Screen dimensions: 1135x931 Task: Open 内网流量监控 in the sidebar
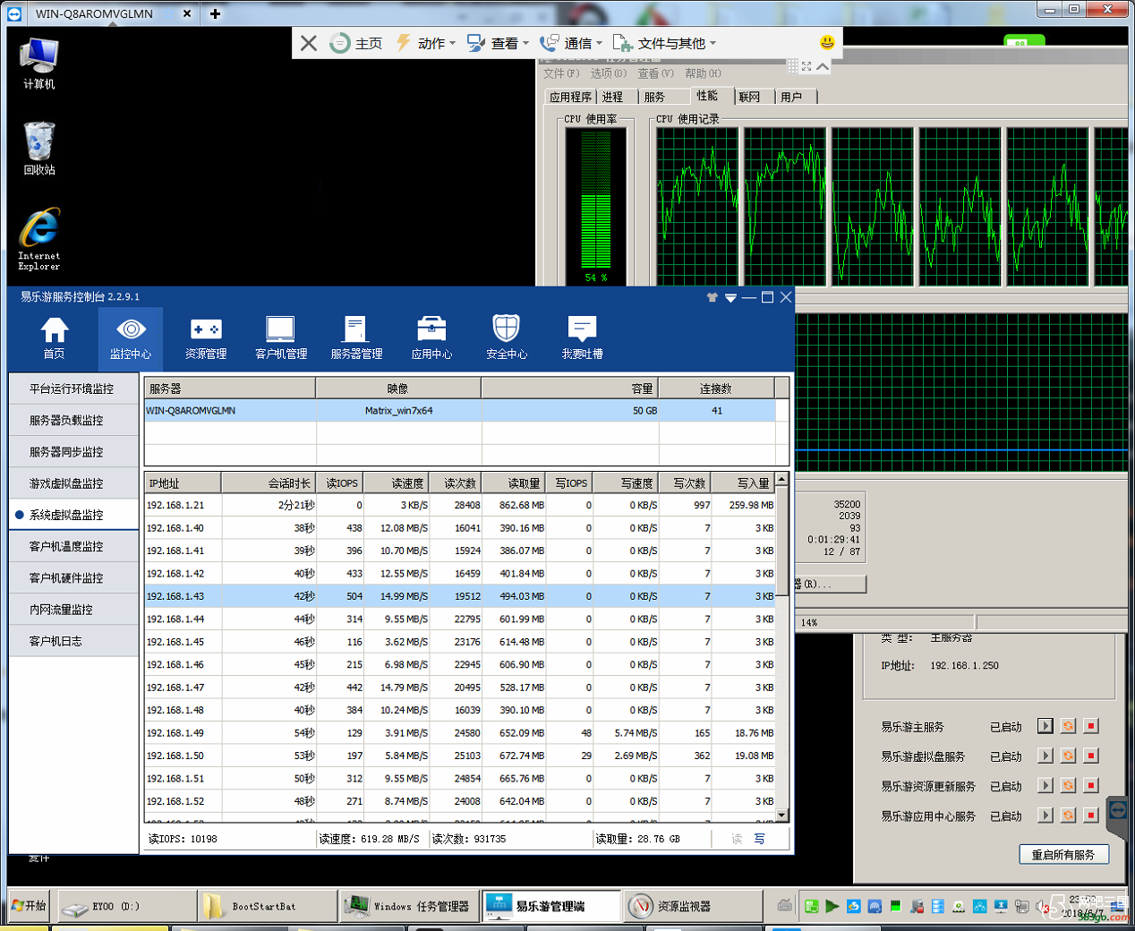point(74,610)
